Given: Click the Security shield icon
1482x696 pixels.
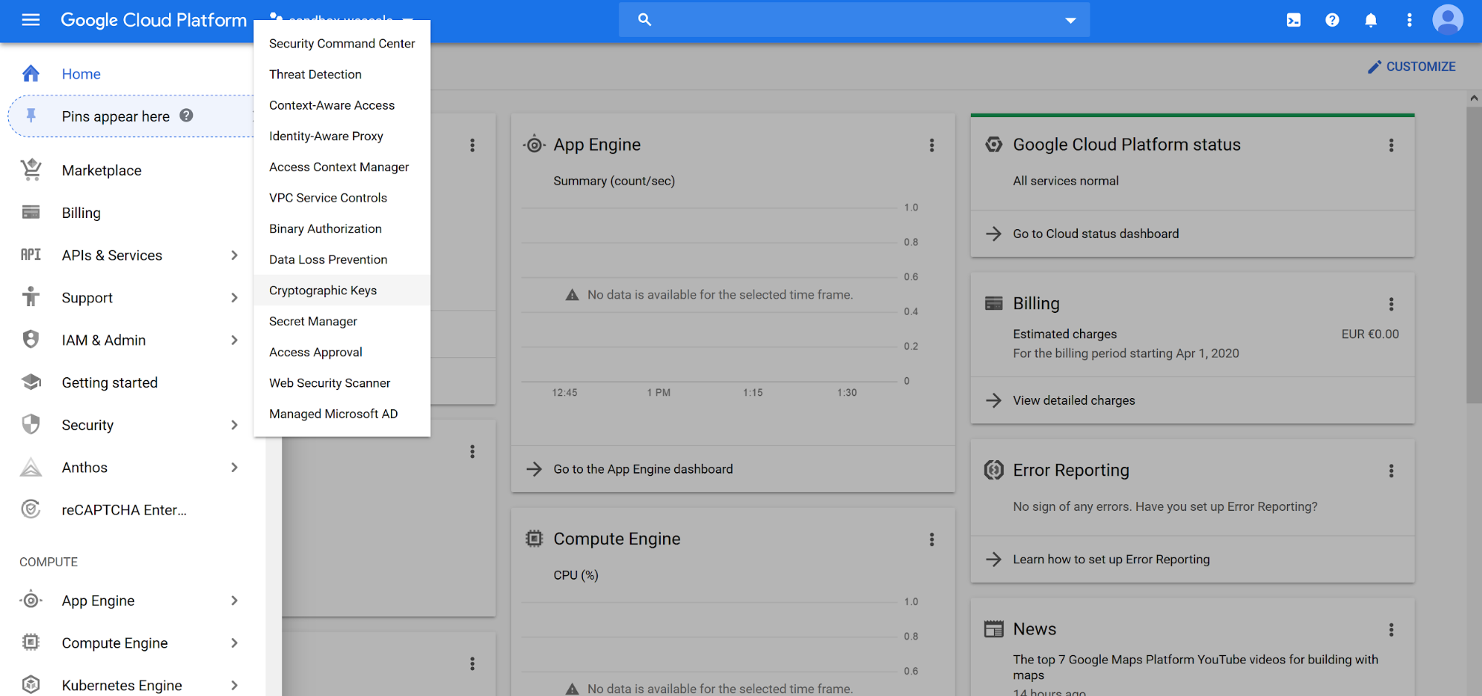Looking at the screenshot, I should [30, 424].
